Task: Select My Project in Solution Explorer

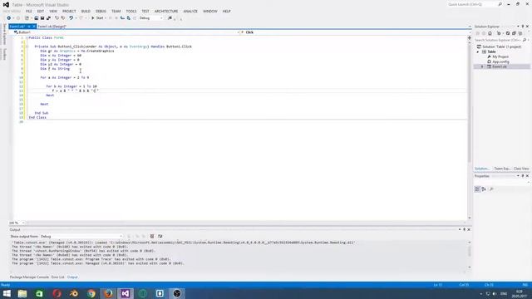Action: (x=500, y=56)
